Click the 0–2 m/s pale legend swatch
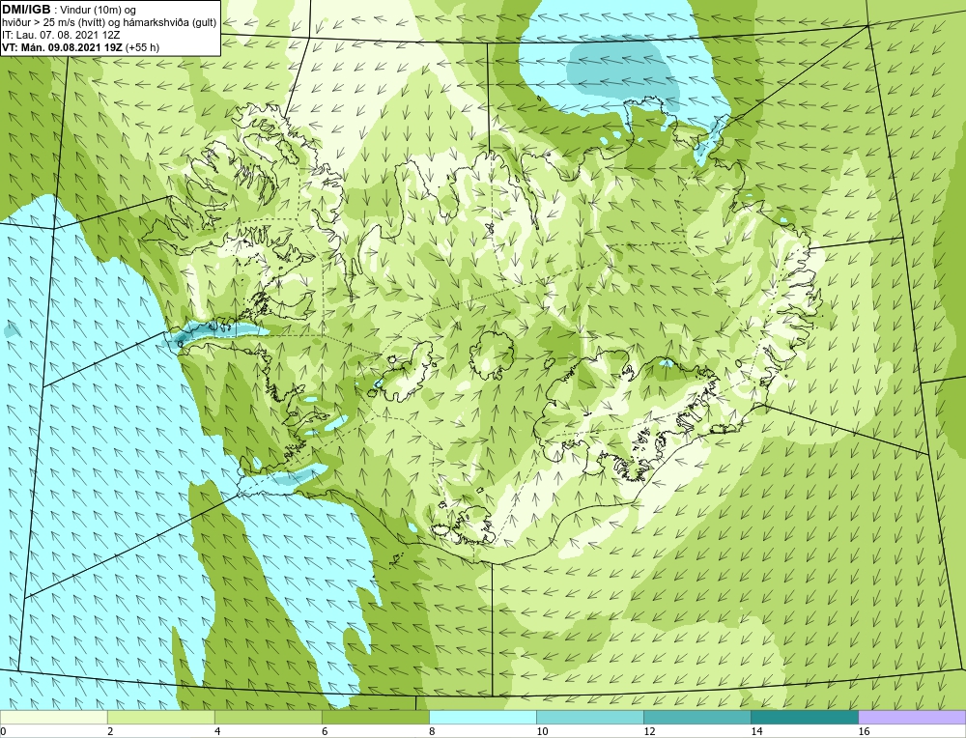Viewport: 966px width, 738px height. click(x=53, y=717)
